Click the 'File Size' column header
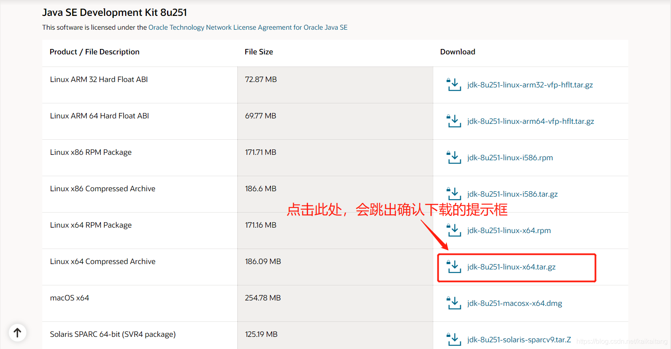671x349 pixels. [259, 51]
